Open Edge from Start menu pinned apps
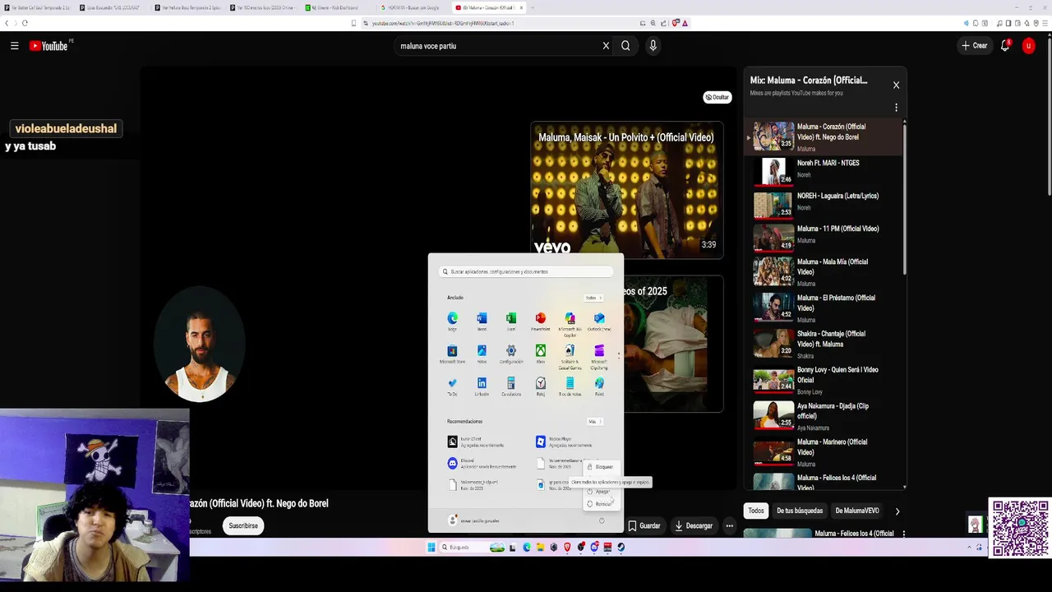Viewport: 1052px width, 592px height. click(x=452, y=320)
